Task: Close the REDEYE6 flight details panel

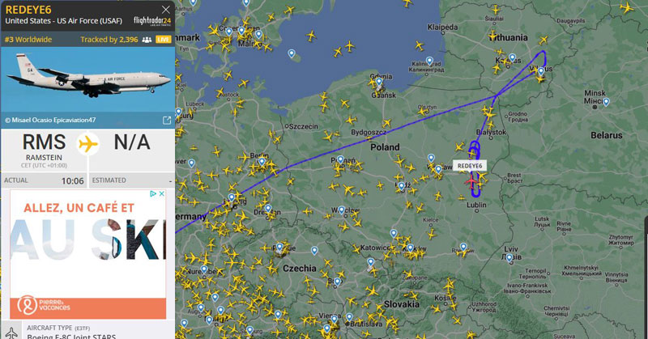Action: pyautogui.click(x=166, y=10)
